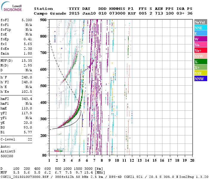Click the IGA value 03+
The image size is (209, 179).
pyautogui.click(x=180, y=13)
